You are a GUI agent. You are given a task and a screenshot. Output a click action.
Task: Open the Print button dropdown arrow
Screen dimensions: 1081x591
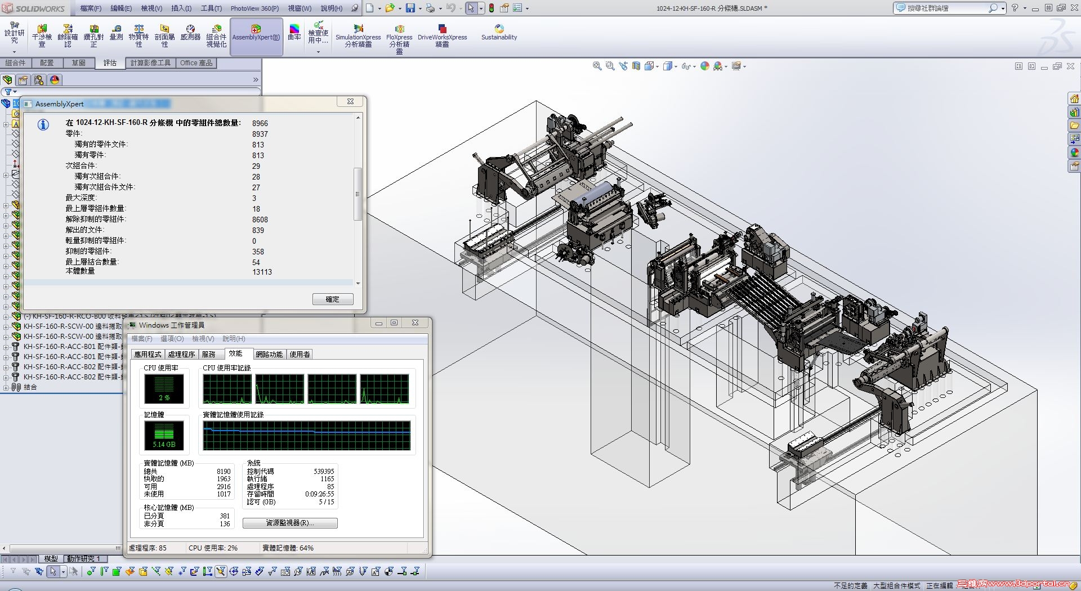pyautogui.click(x=440, y=8)
